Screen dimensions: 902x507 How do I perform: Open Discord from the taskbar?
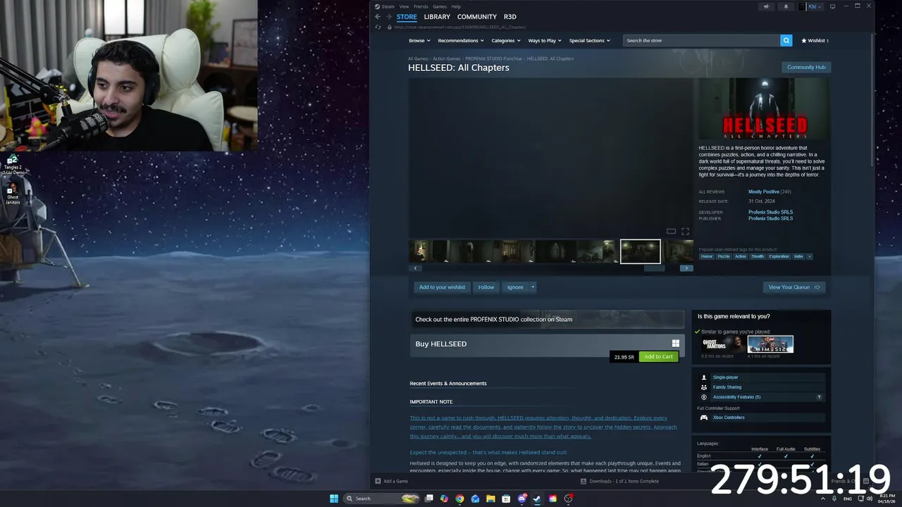pyautogui.click(x=521, y=499)
